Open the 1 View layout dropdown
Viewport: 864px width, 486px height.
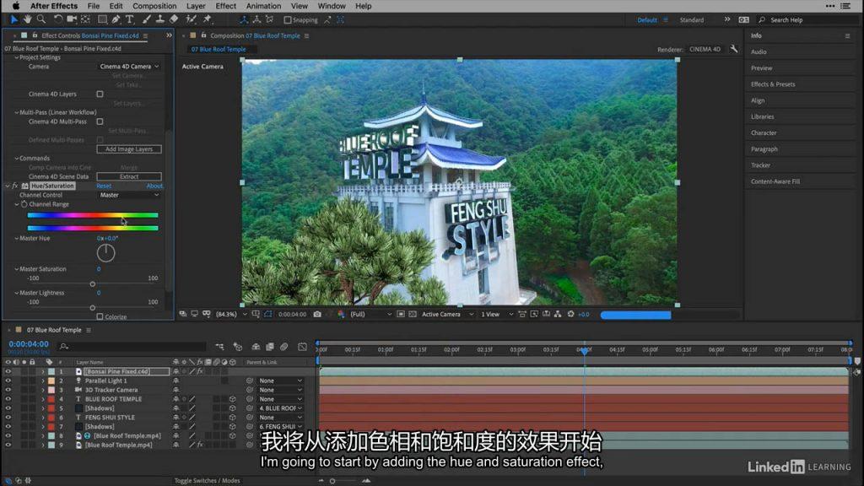click(x=496, y=314)
